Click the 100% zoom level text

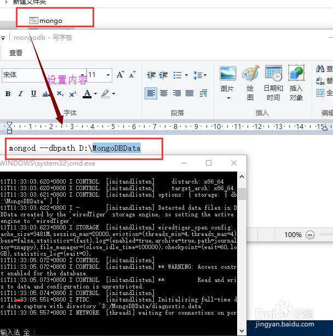tap(293, 235)
